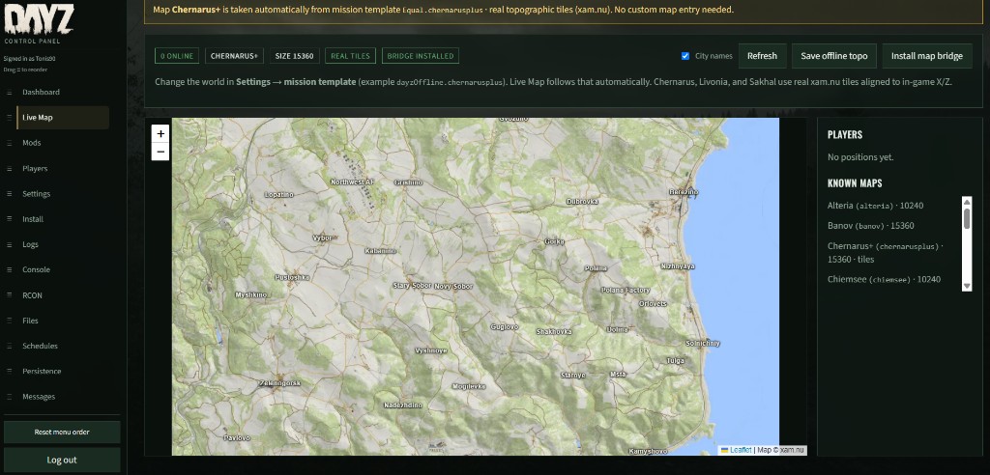Zoom out the map with minus button
Screen dimensions: 990x475
pos(160,152)
